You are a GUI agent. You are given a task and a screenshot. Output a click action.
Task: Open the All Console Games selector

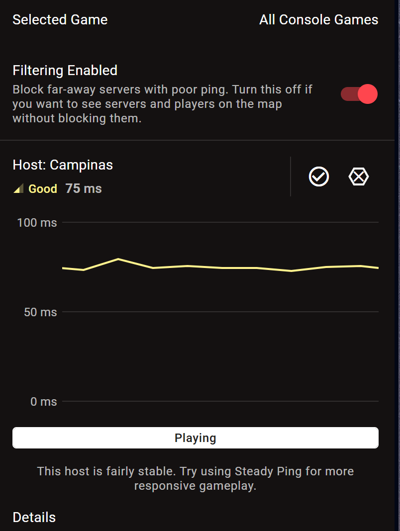[318, 20]
